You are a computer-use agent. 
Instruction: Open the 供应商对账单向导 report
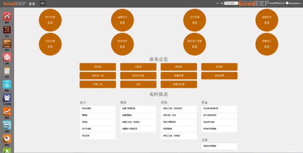click(x=219, y=109)
